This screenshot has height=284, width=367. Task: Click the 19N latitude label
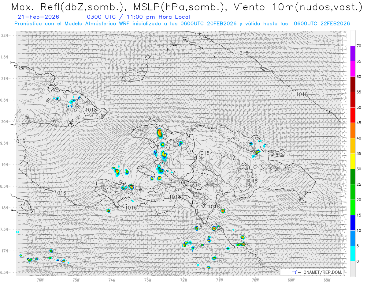tap(5, 165)
